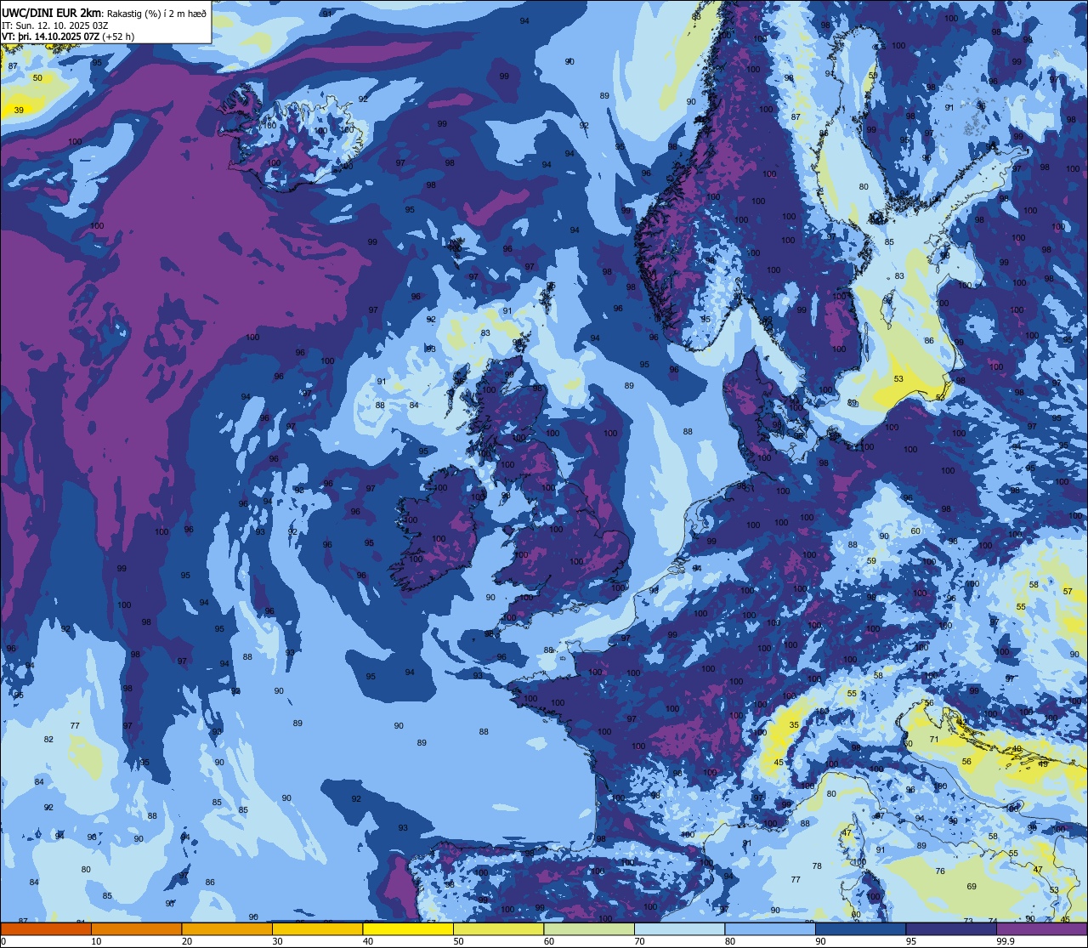Click the 90–95 blue legend swatch
Screen dimensions: 1088x948
(x=860, y=928)
